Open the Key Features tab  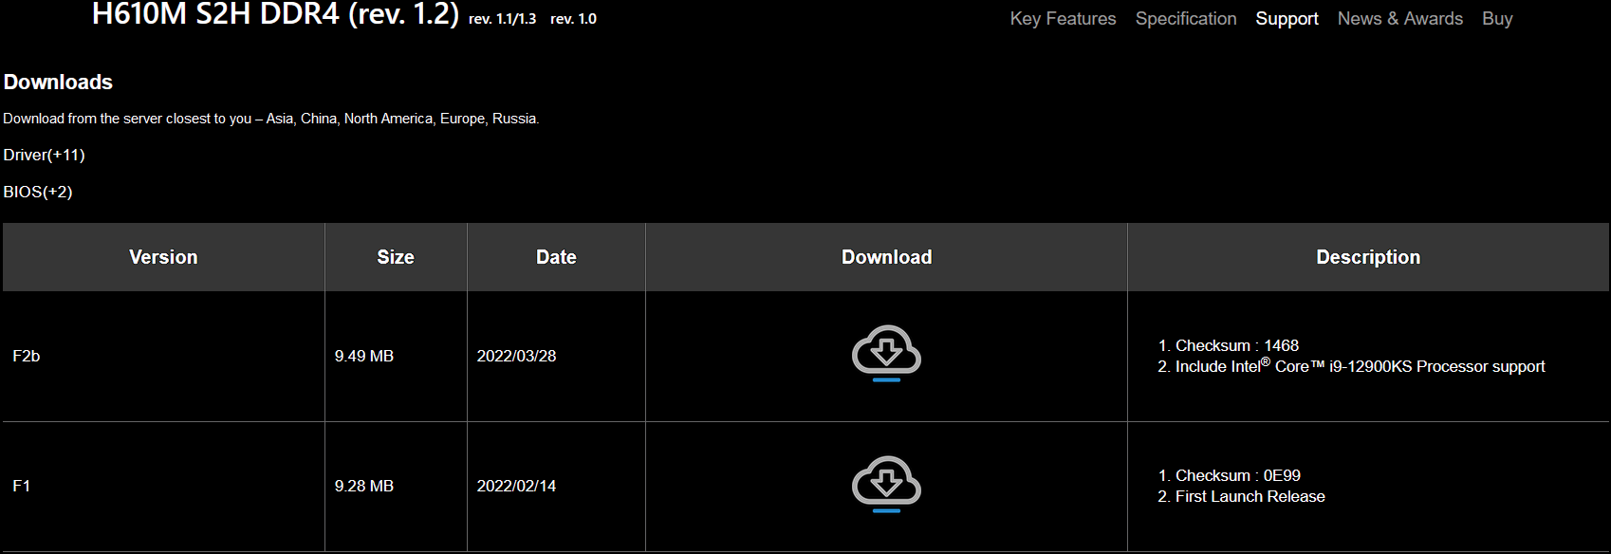point(1063,18)
